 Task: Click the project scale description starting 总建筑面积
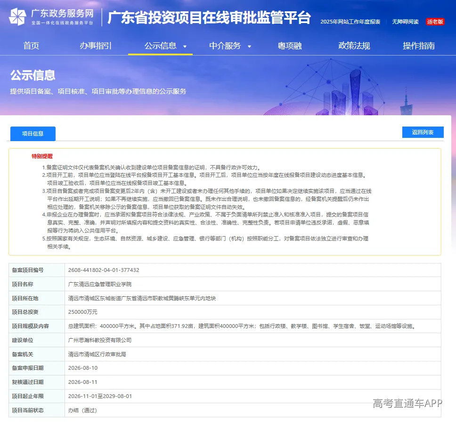pyautogui.click(x=242, y=326)
